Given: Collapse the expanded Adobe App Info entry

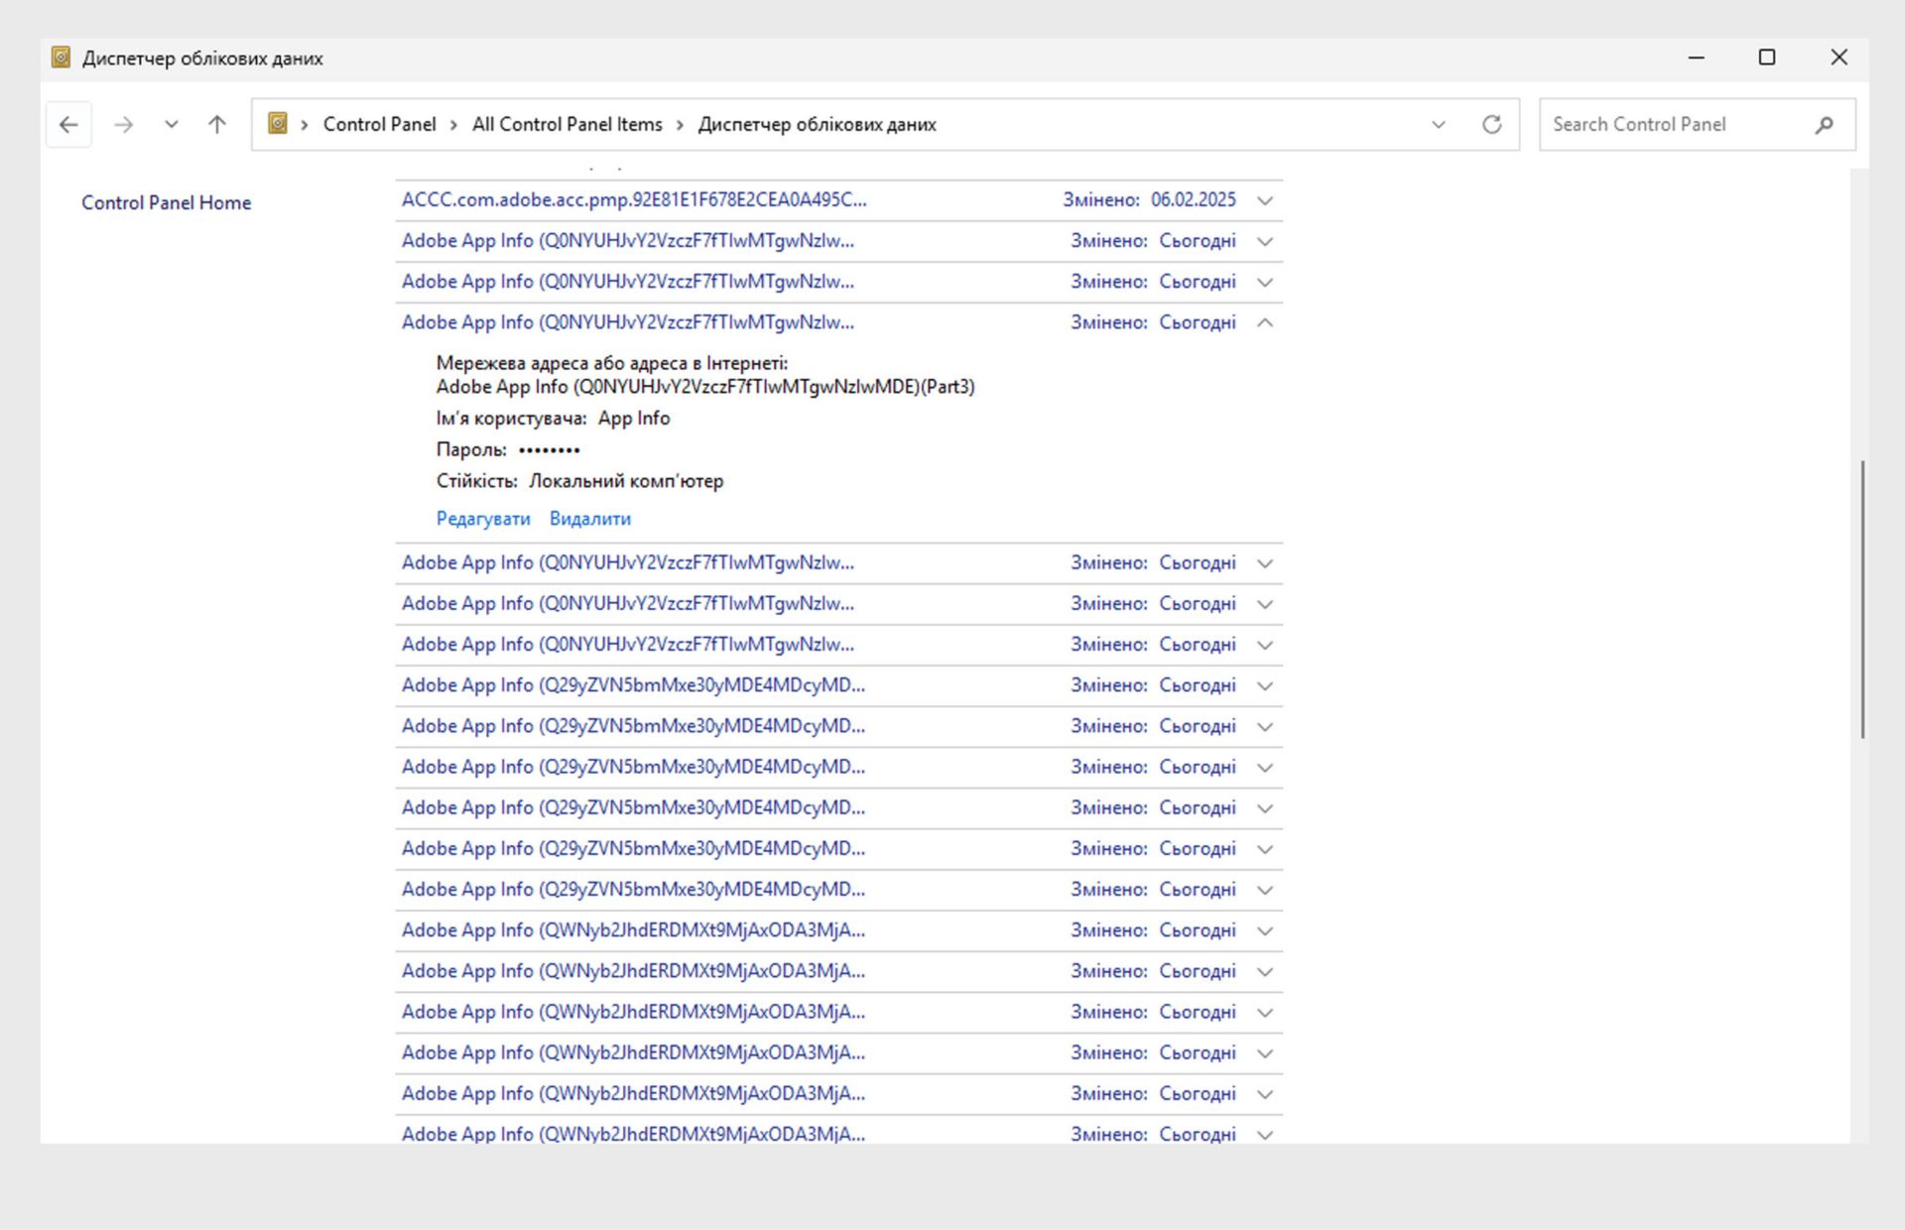Looking at the screenshot, I should [1265, 322].
